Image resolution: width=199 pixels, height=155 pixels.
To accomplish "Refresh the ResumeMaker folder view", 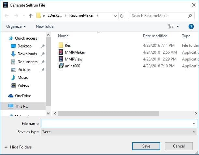I will (121, 16).
